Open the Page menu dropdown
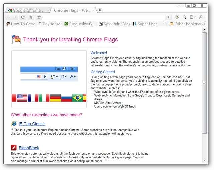214x170 pixels. click(193, 17)
